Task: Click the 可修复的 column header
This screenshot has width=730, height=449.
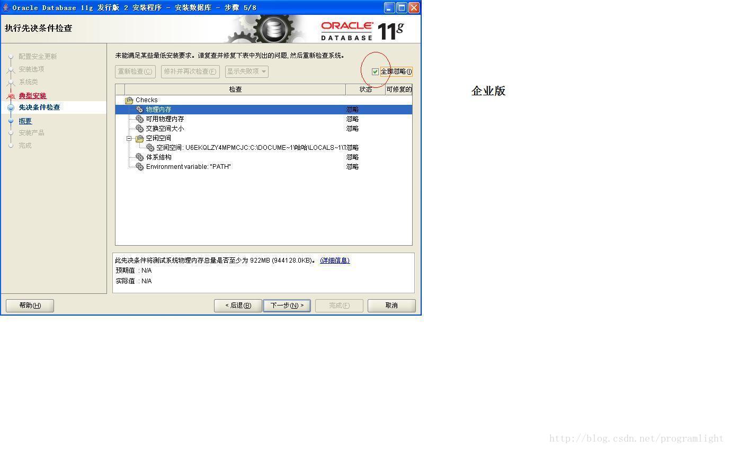Action: [x=399, y=89]
